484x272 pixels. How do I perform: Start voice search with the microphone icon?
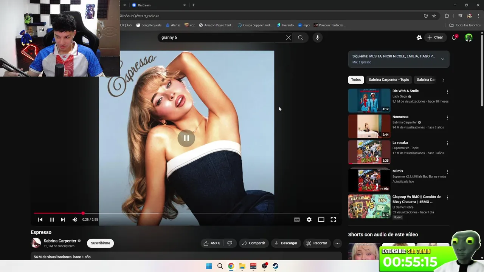[x=317, y=37]
